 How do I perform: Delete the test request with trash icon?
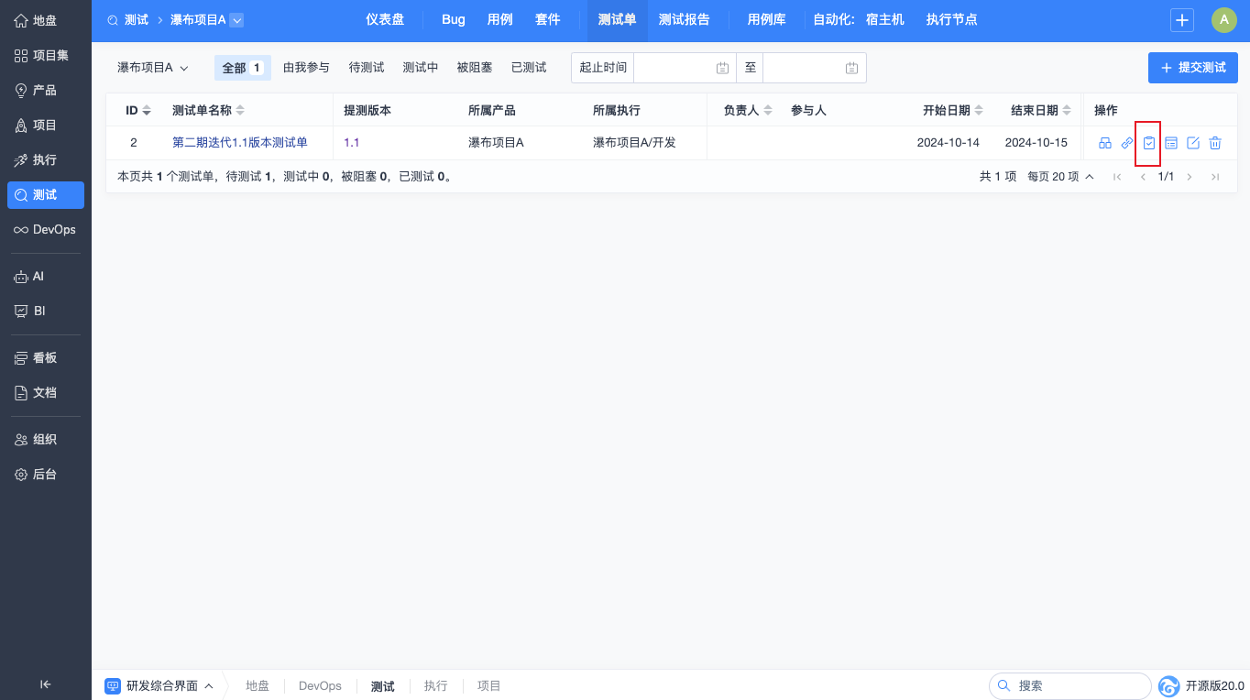click(x=1215, y=143)
